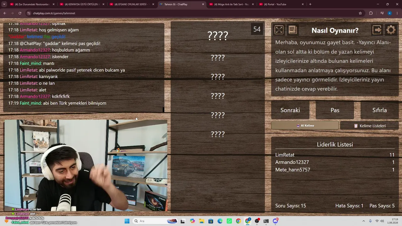Viewport: 402px width, 226px height.
Task: Click LimRetat in the leaderboard
Action: pos(285,155)
